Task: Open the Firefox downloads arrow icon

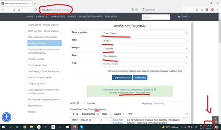Action: 202,10
